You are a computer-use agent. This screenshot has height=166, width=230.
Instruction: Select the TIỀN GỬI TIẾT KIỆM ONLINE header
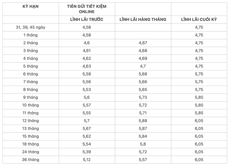[x=87, y=9]
